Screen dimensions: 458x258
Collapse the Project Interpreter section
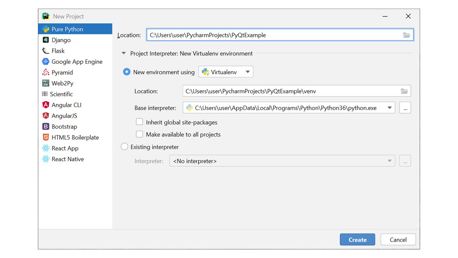pyautogui.click(x=124, y=53)
